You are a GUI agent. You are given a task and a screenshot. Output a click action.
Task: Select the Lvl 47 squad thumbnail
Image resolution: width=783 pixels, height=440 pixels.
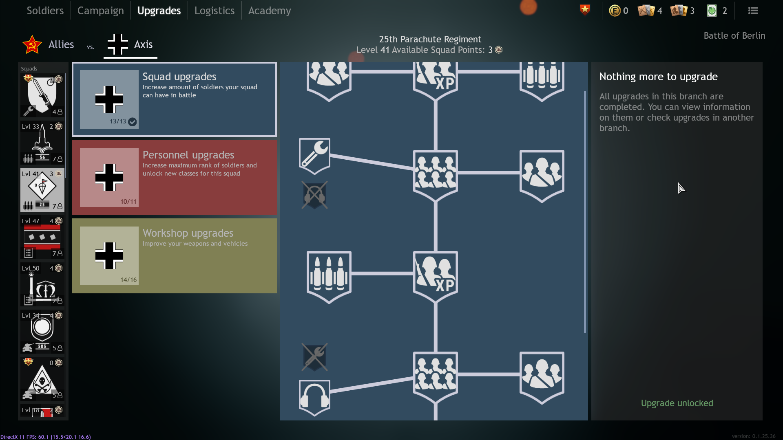click(42, 238)
